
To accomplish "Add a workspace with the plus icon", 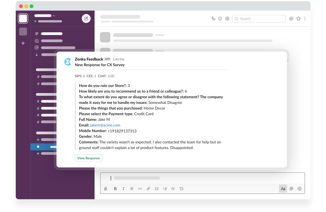I will tap(23, 43).
